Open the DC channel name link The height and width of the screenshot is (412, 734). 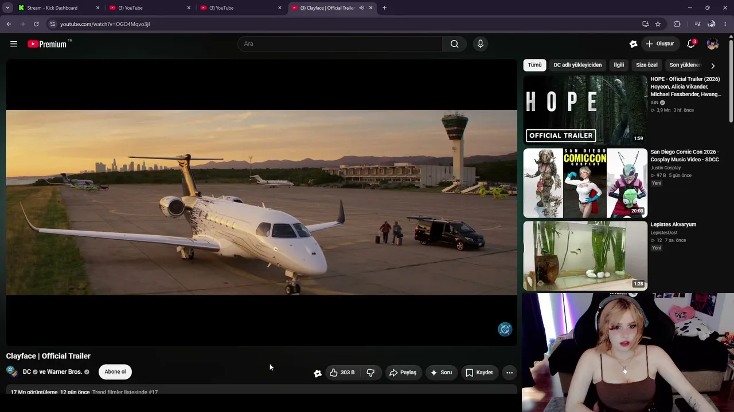(27, 372)
